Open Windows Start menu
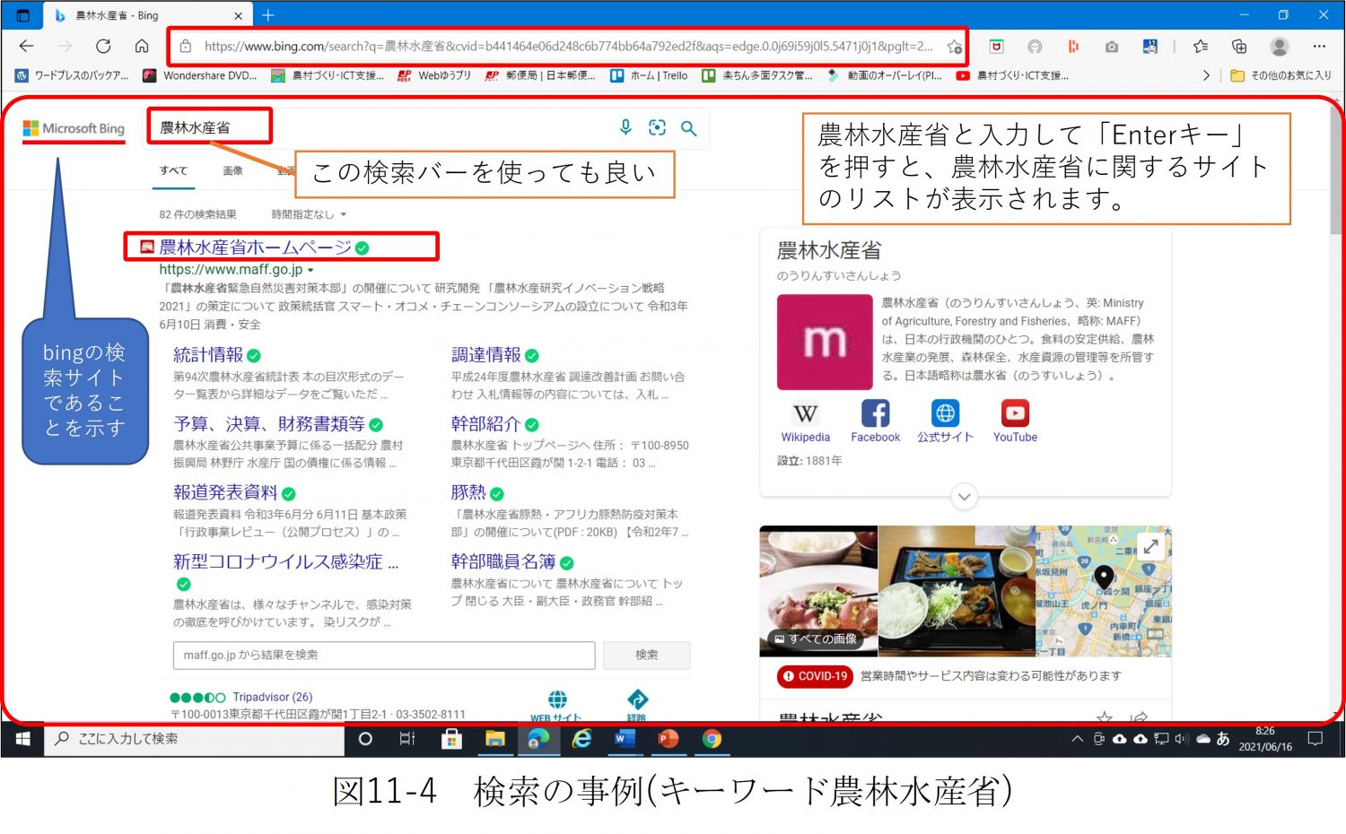Image resolution: width=1346 pixels, height=834 pixels. (22, 739)
